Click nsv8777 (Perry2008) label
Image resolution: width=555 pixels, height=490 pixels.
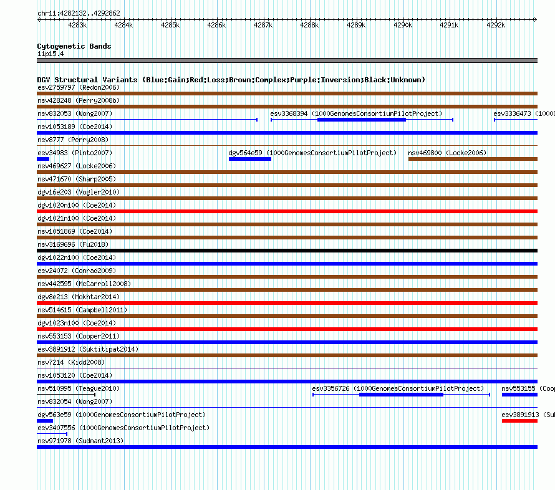[73, 140]
